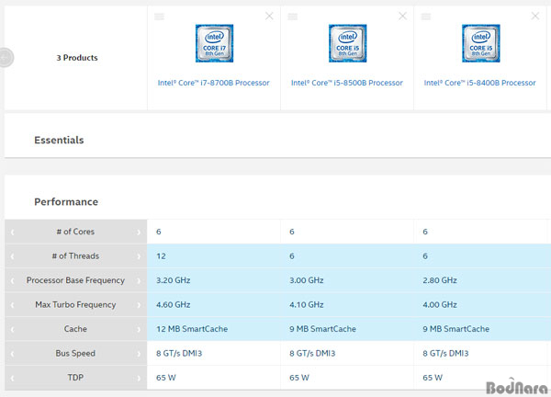Click right arrow on TDP row
The image size is (551, 397).
click(139, 378)
